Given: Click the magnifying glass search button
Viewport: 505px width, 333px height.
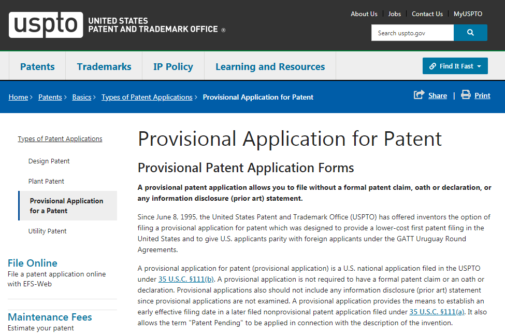Looking at the screenshot, I should click(x=470, y=33).
